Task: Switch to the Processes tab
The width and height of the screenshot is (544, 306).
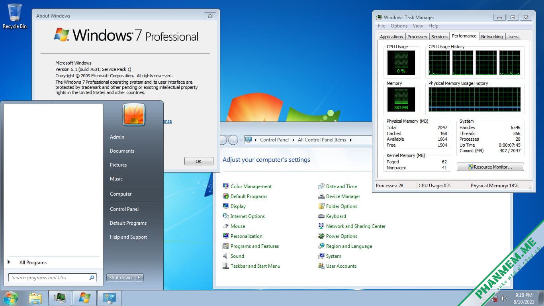Action: pos(417,37)
